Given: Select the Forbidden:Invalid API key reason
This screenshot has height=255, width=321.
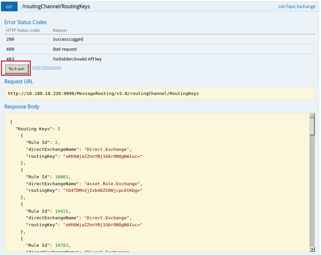Looking at the screenshot, I should click(x=77, y=59).
